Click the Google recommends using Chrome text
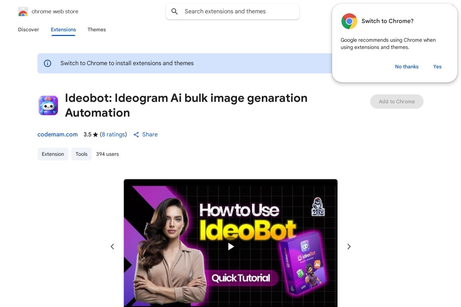 (388, 44)
